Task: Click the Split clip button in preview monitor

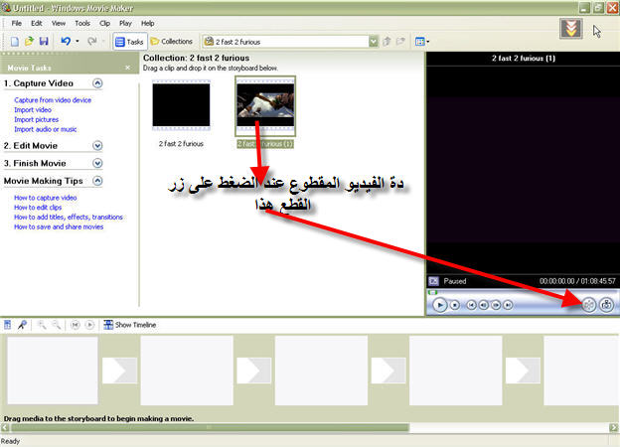Action: pos(588,305)
